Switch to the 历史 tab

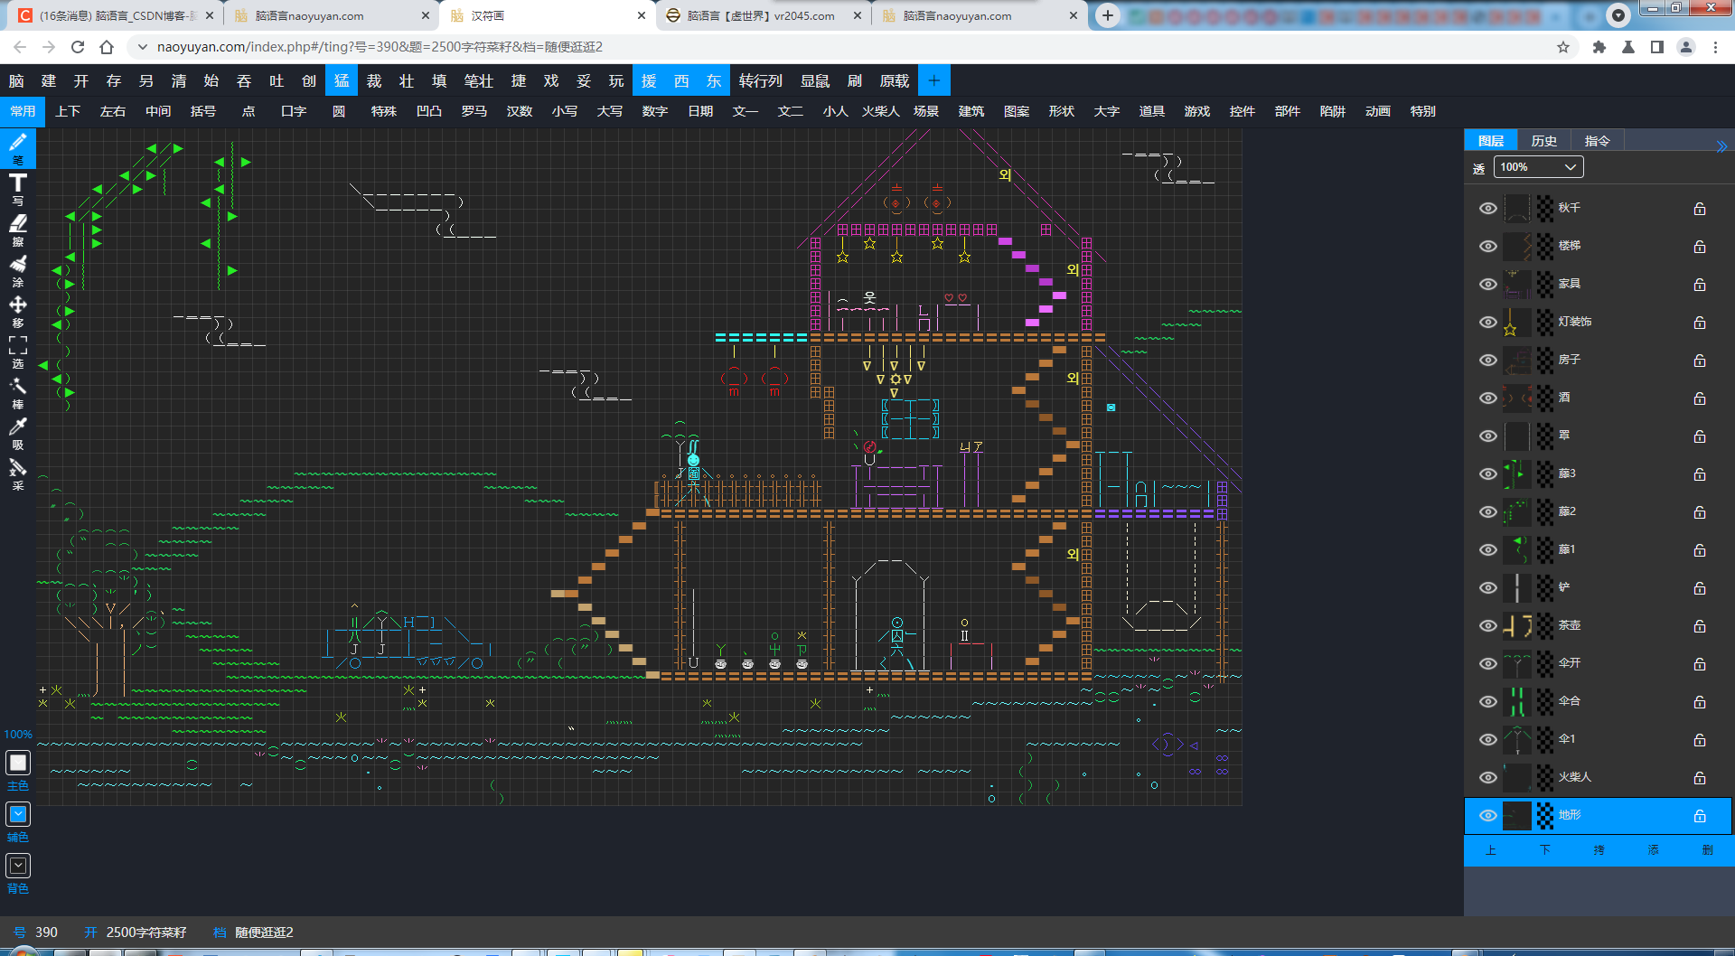(1544, 141)
